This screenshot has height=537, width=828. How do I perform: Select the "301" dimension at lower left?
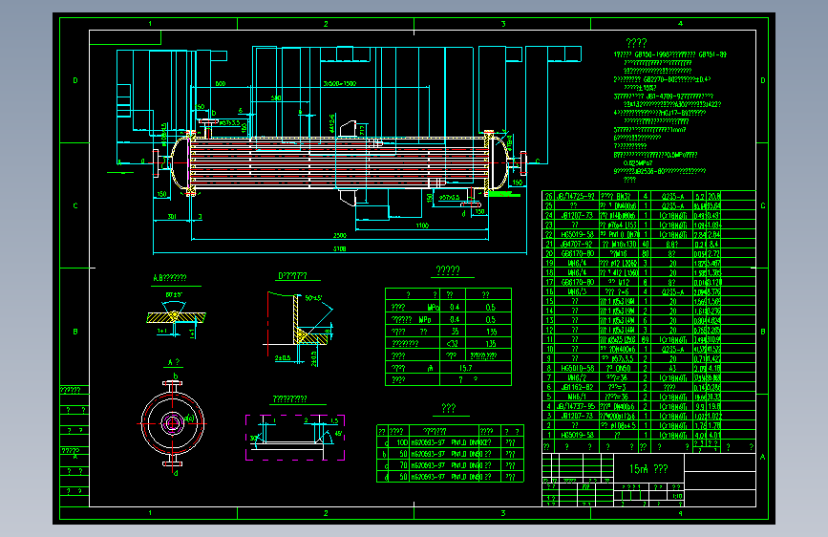[x=172, y=216]
